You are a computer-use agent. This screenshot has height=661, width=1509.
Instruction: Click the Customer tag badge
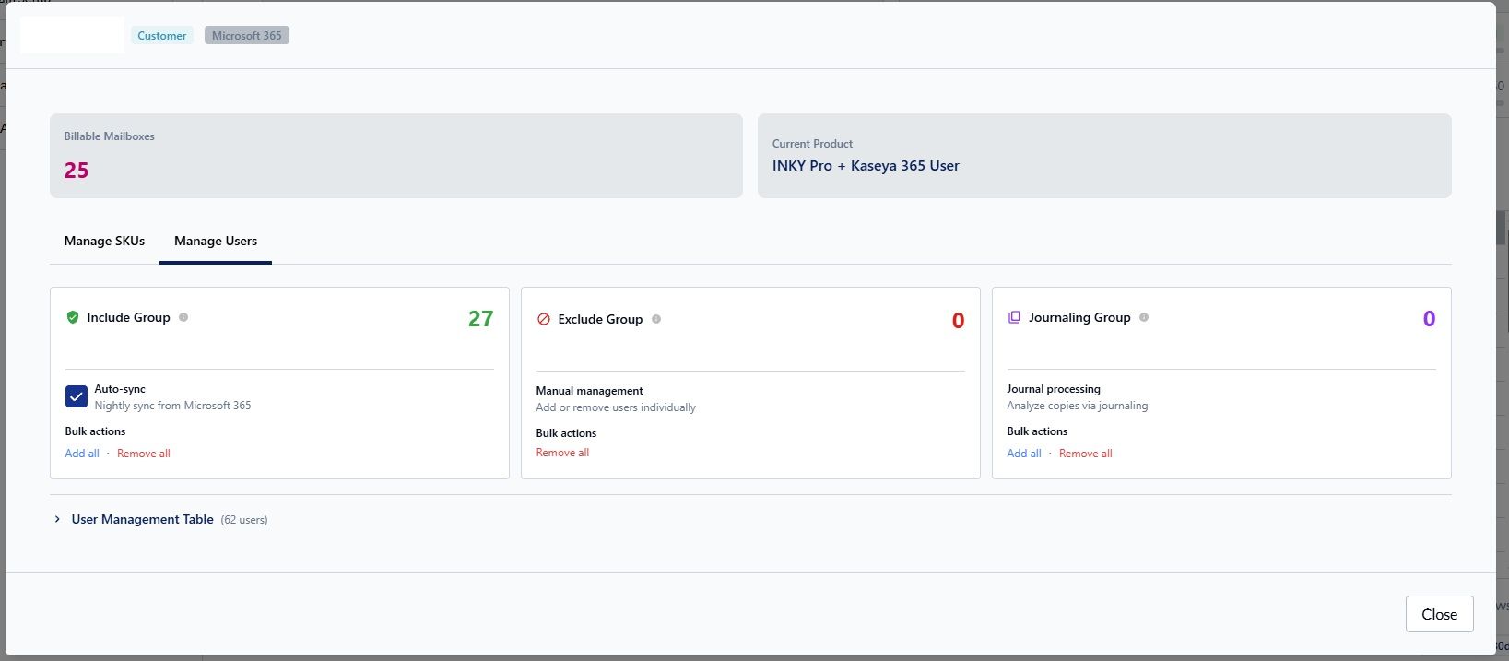click(162, 35)
